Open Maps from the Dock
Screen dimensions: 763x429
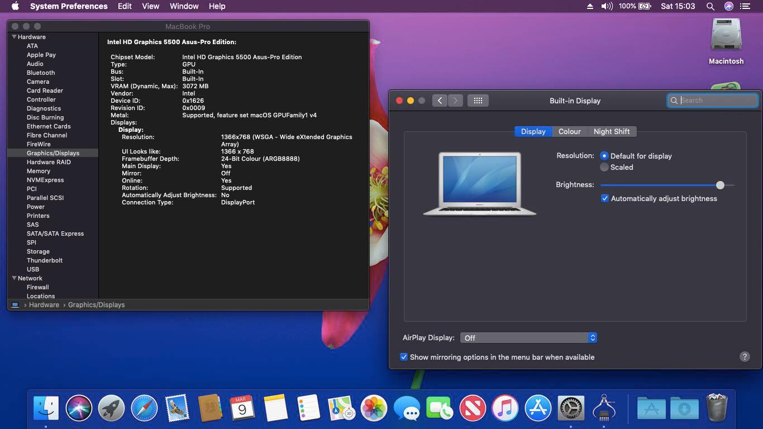341,408
